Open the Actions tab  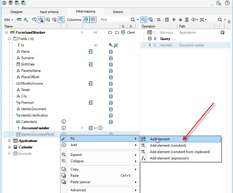coord(118,12)
